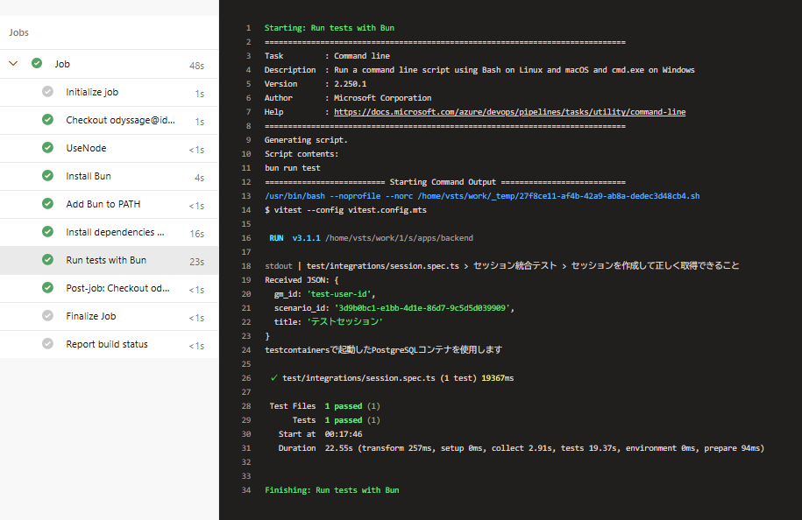This screenshot has width=802, height=520.
Task: Open the Add Bun to PATH step
Action: coord(109,204)
